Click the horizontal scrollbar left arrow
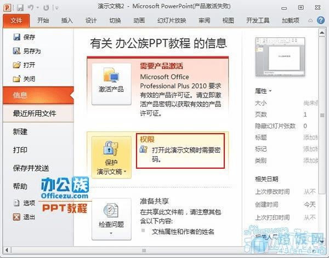This screenshot has height=258, width=329. pyautogui.click(x=7, y=250)
